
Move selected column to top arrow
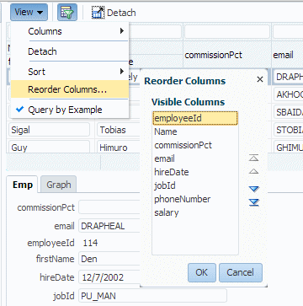[253, 158]
